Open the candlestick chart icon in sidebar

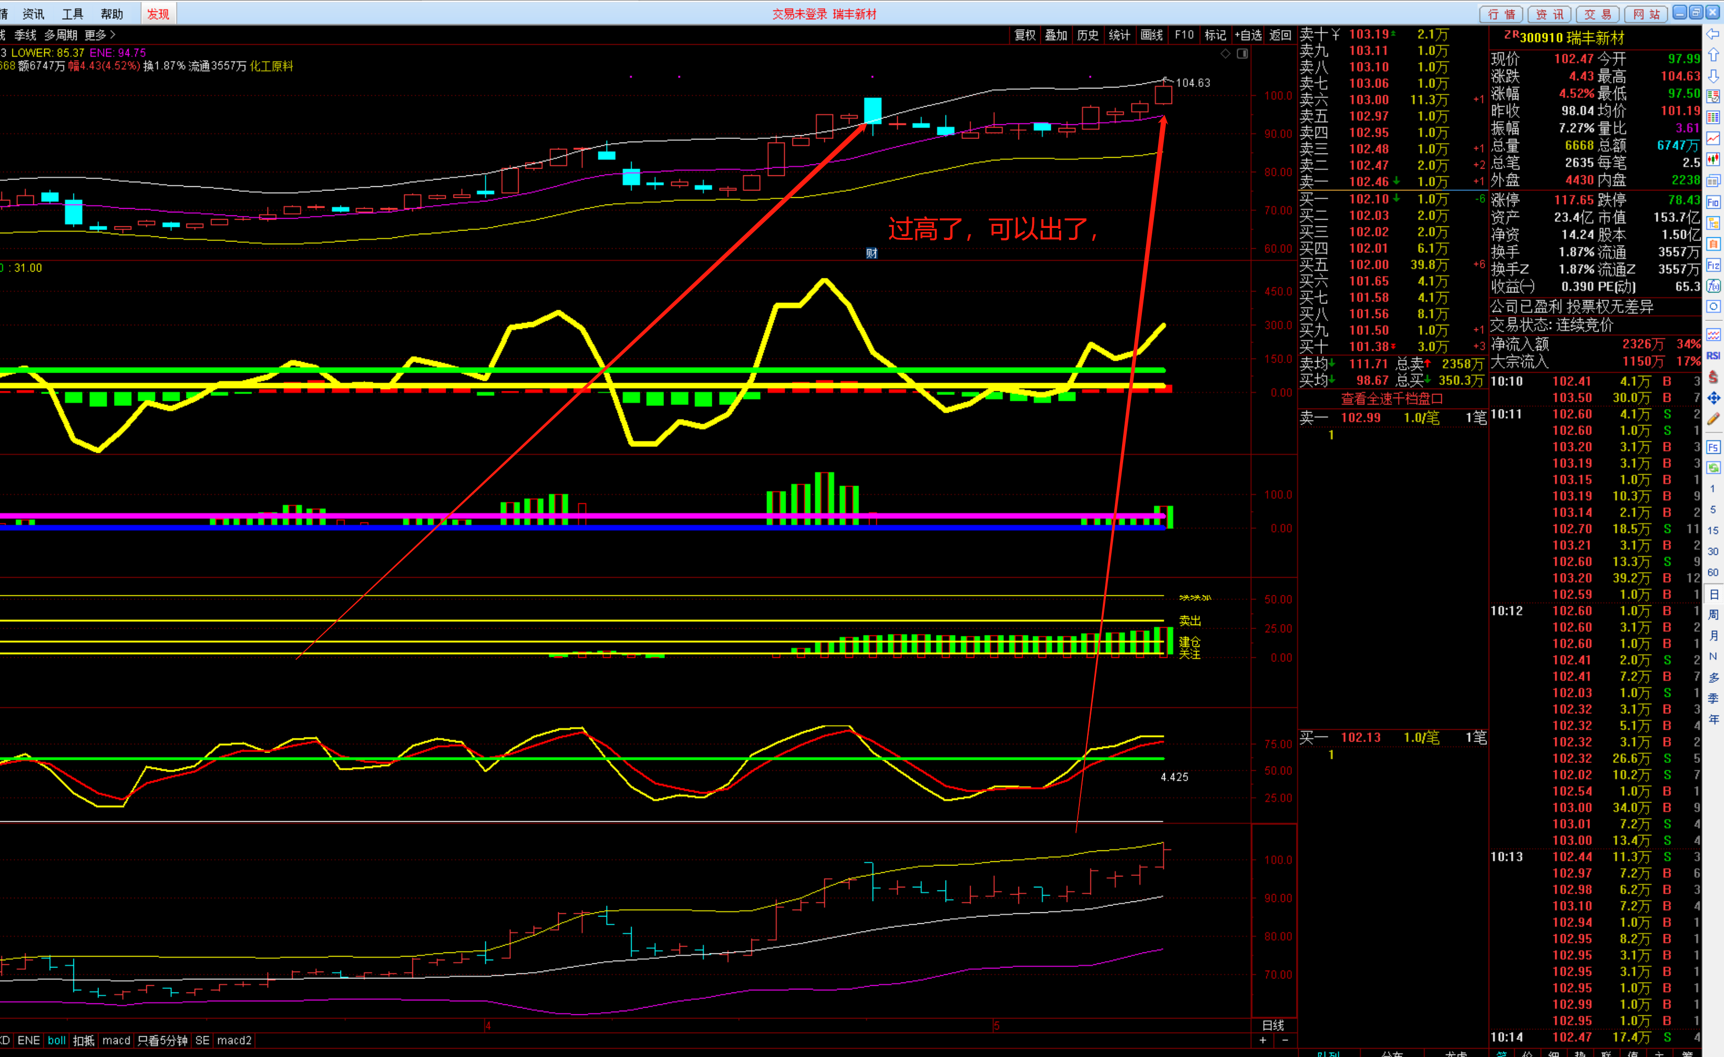(x=1713, y=159)
